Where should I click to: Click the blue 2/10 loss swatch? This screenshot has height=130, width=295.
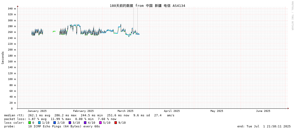[54, 123]
